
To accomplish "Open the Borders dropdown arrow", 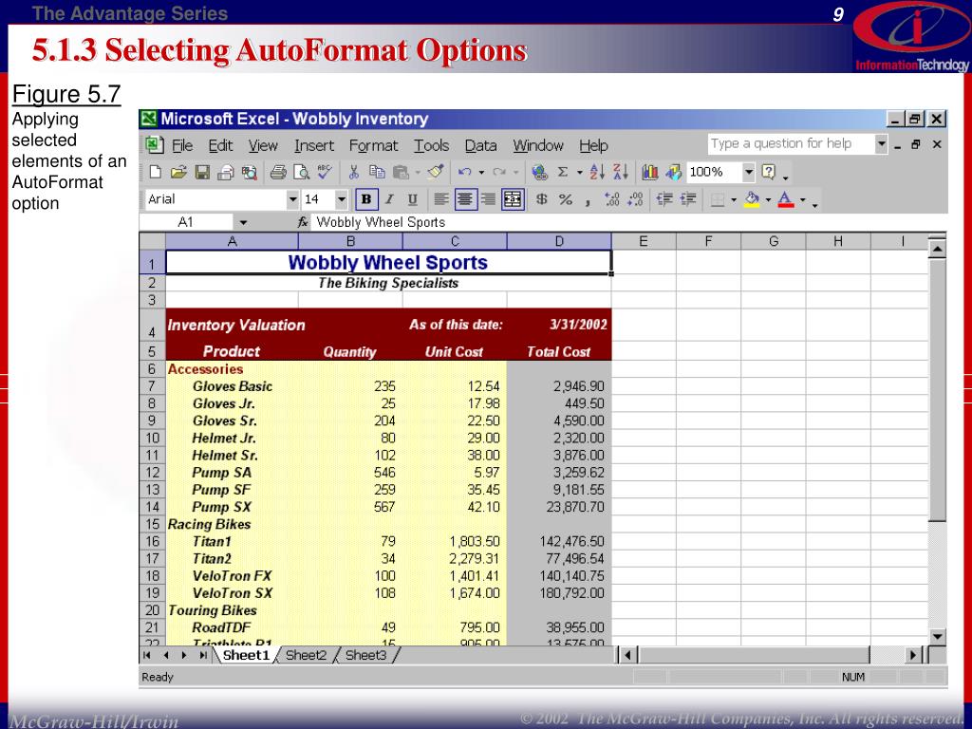I will [734, 199].
